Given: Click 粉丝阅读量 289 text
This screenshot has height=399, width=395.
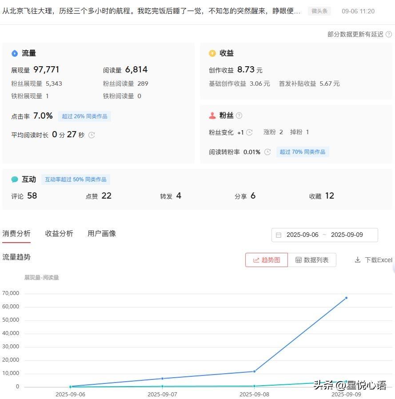Looking at the screenshot, I should [125, 84].
